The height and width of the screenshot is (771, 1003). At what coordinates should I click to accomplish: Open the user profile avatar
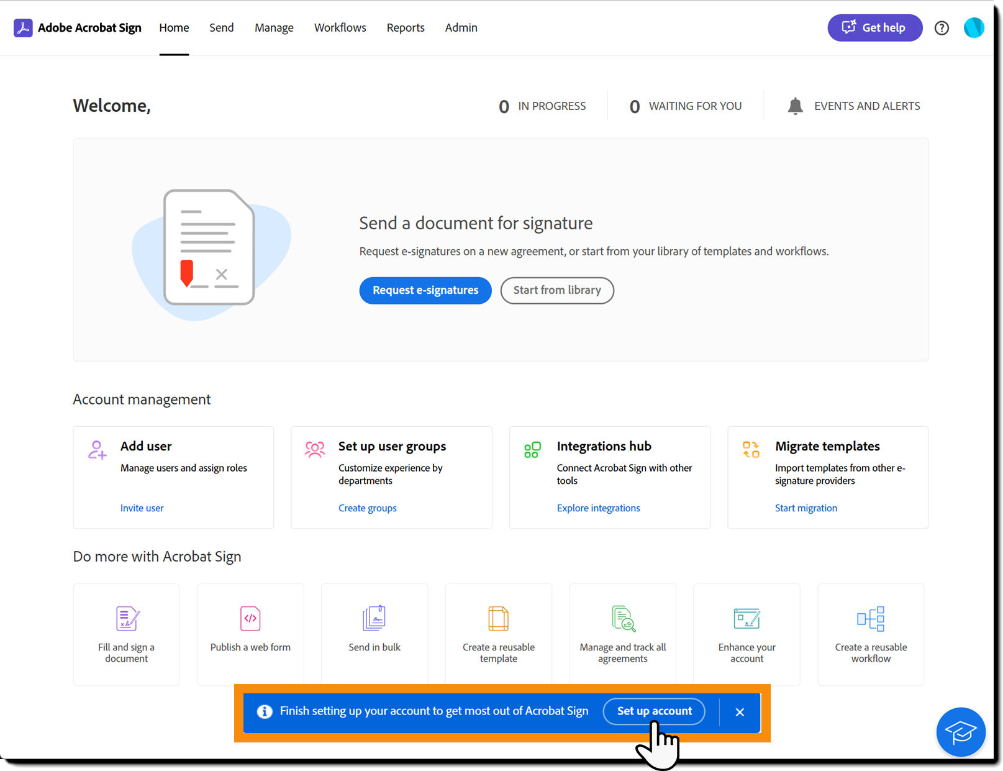coord(974,28)
